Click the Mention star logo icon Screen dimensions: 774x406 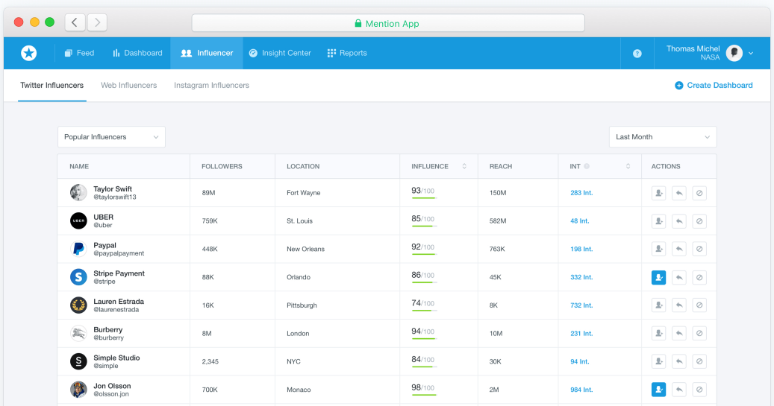pos(28,53)
